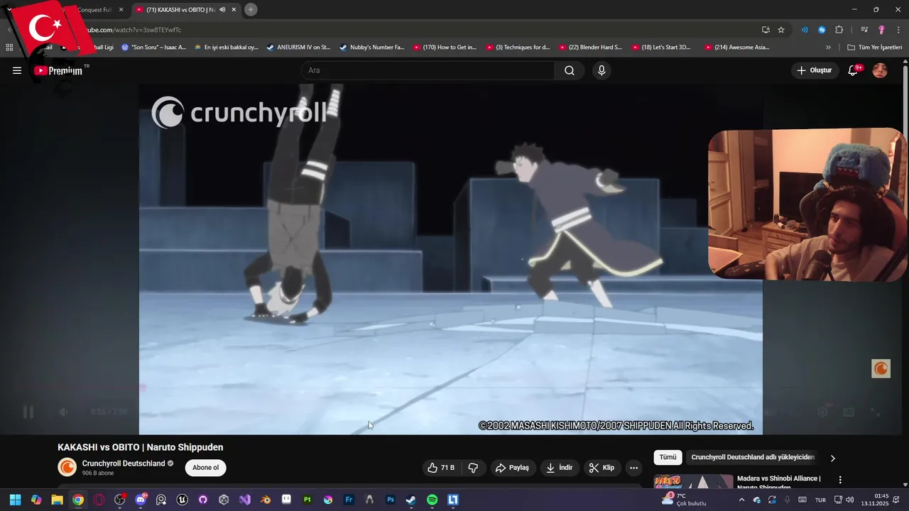Show next suggestion chips with arrow
Viewport: 909px width, 511px height.
[833, 458]
